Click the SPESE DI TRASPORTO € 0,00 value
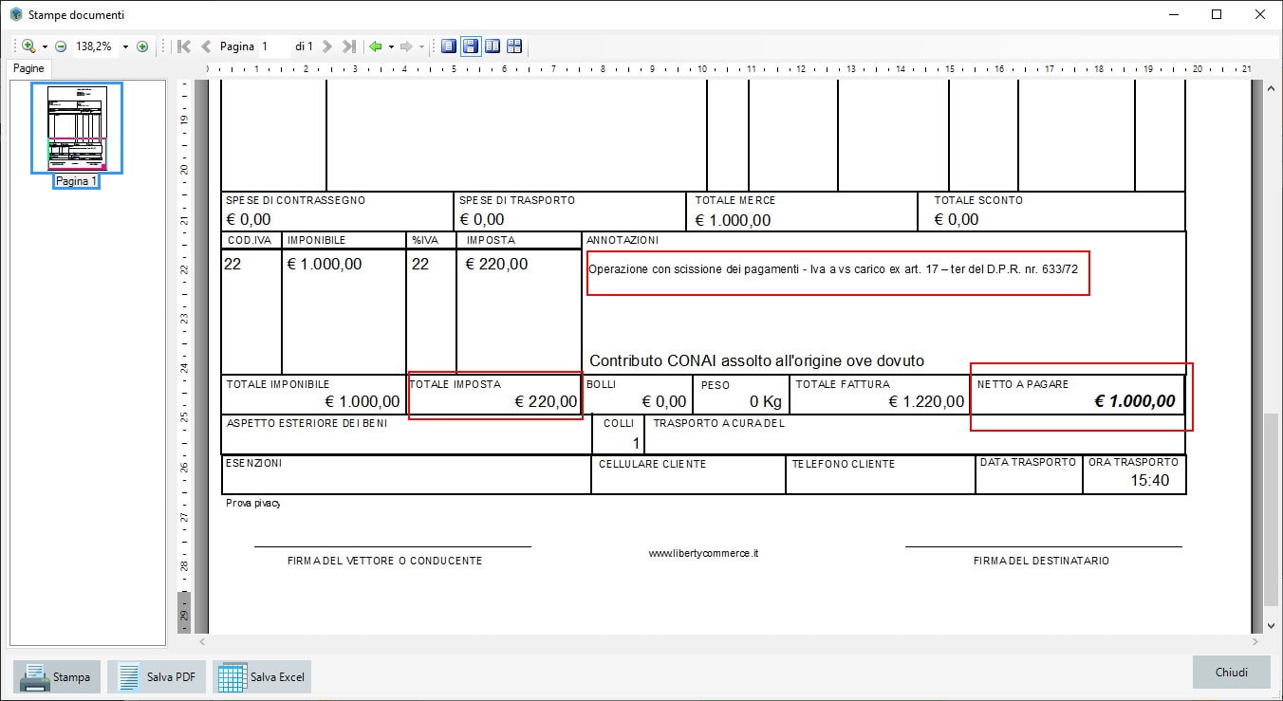1283x701 pixels. [481, 220]
